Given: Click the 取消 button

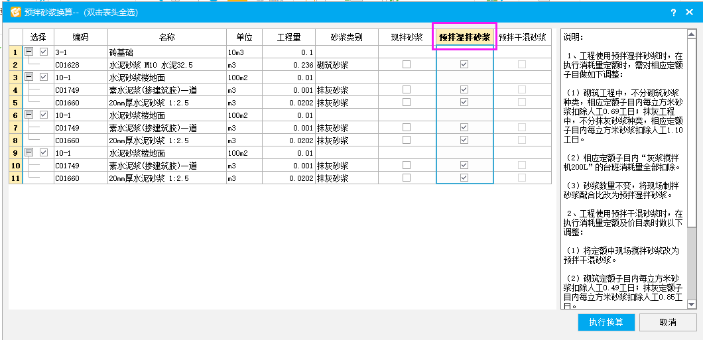Looking at the screenshot, I should (668, 322).
